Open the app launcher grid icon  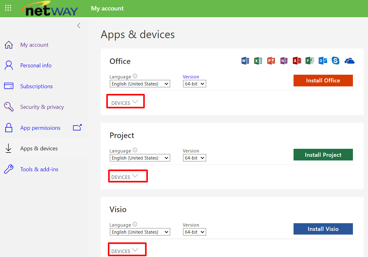[x=8, y=8]
